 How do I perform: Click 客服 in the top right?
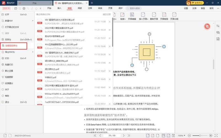pyautogui.click(x=203, y=8)
